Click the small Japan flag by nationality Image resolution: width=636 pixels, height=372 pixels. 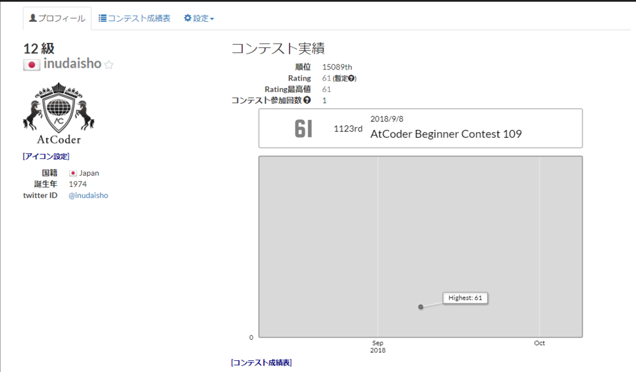click(x=73, y=173)
